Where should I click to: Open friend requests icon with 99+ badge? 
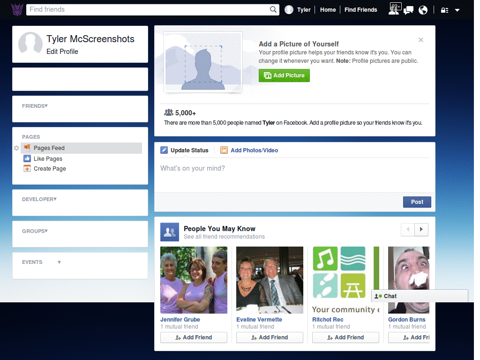(394, 9)
